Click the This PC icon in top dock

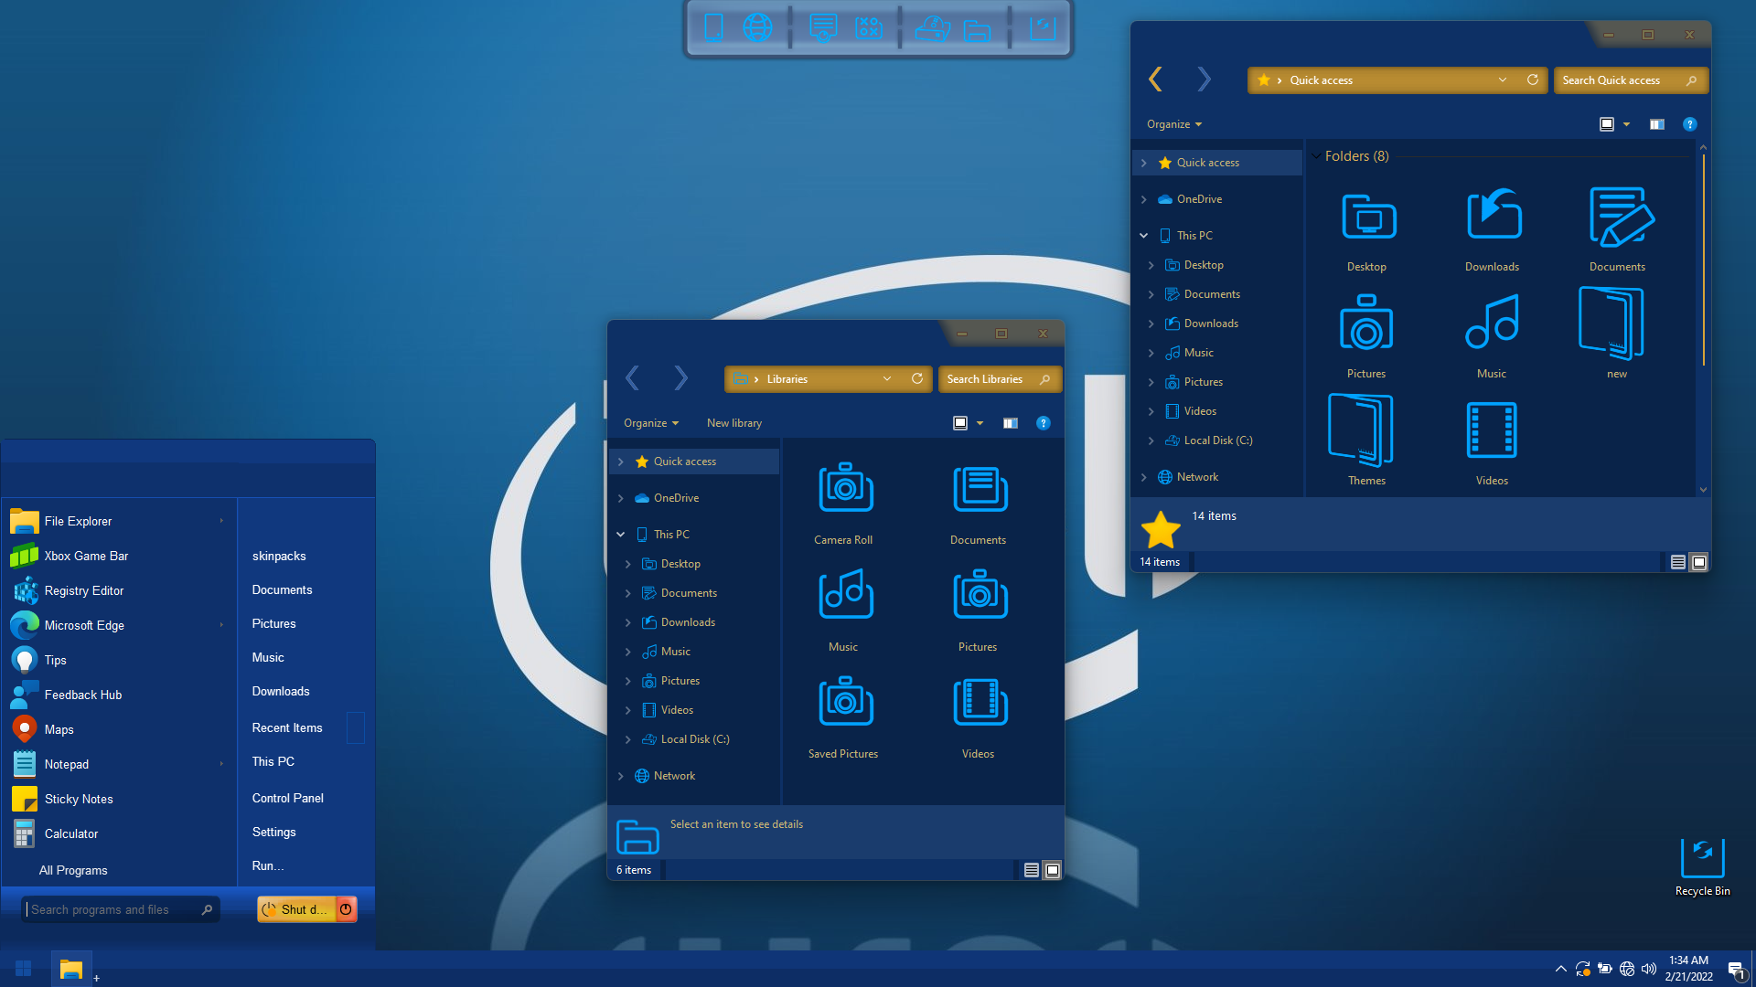coord(714,28)
